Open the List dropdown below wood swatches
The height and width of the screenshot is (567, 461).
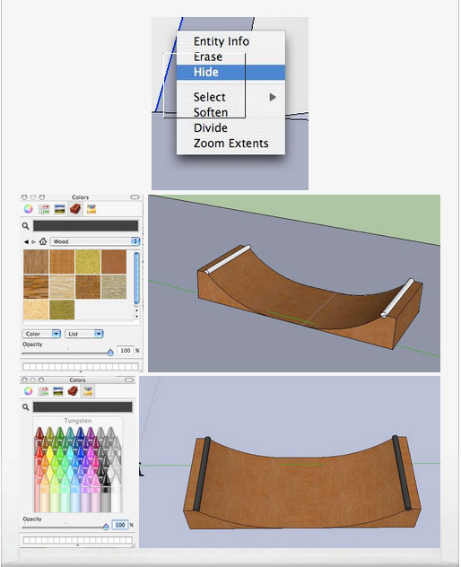click(84, 334)
